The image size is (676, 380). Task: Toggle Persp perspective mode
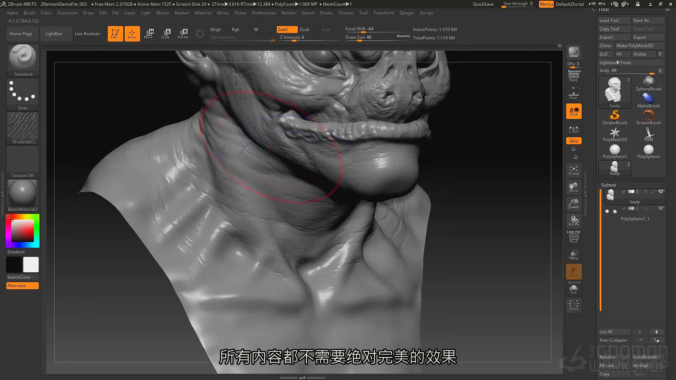point(574,76)
